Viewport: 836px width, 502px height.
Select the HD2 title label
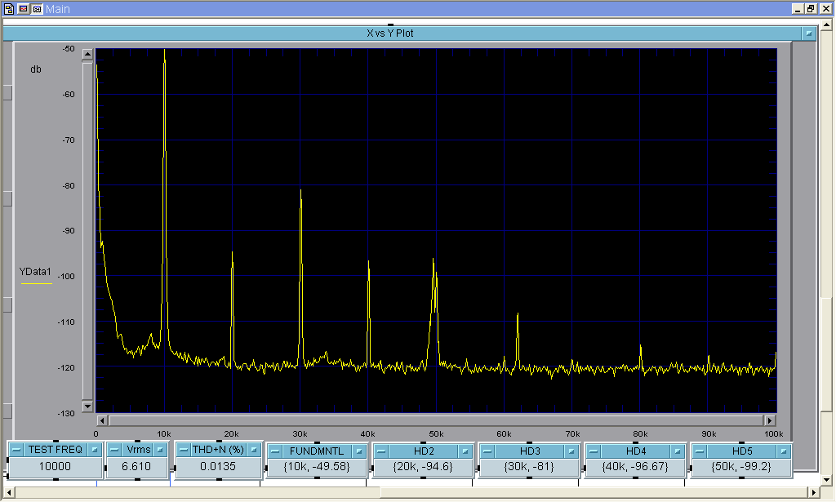(424, 451)
